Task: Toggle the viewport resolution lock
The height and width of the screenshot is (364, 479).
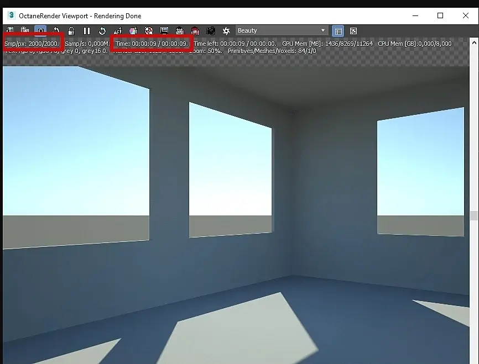Action: 71,31
